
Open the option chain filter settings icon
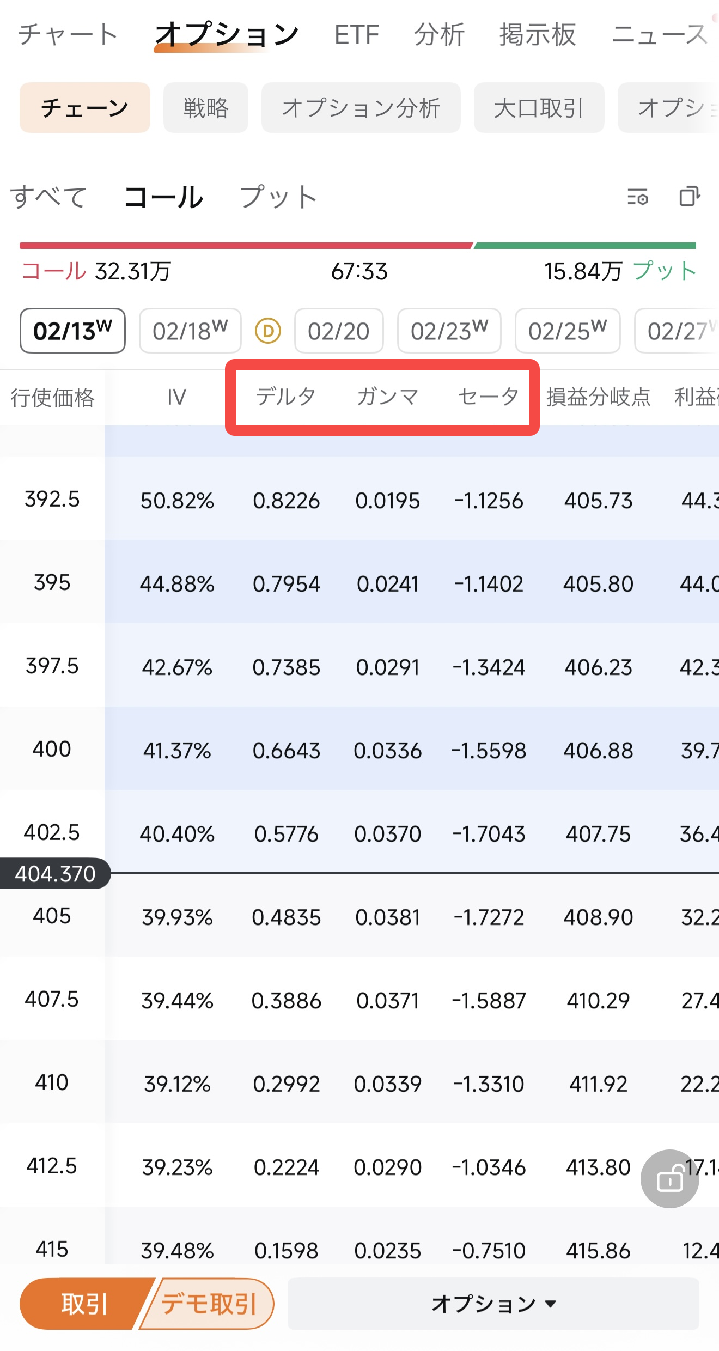click(x=637, y=197)
